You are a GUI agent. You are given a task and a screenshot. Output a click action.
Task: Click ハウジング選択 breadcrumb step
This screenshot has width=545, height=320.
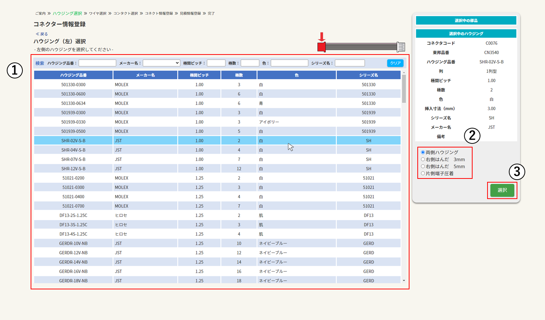pyautogui.click(x=67, y=13)
